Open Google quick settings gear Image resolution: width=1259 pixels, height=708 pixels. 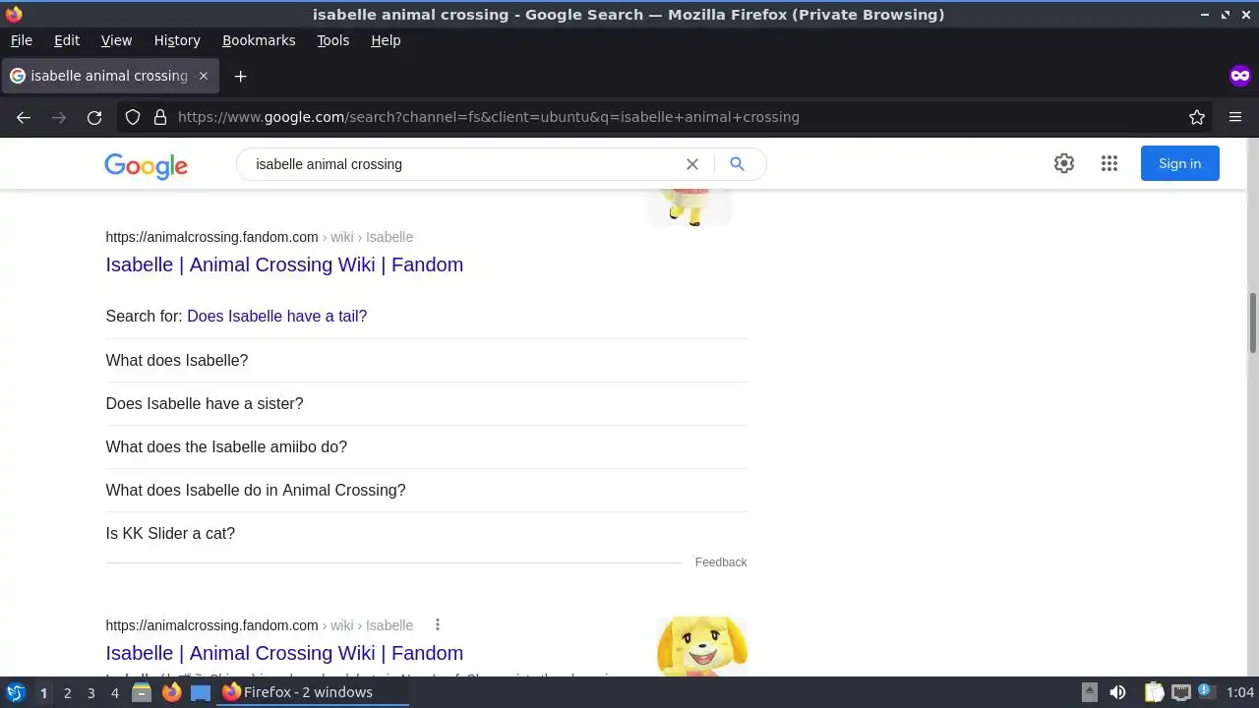pos(1064,164)
